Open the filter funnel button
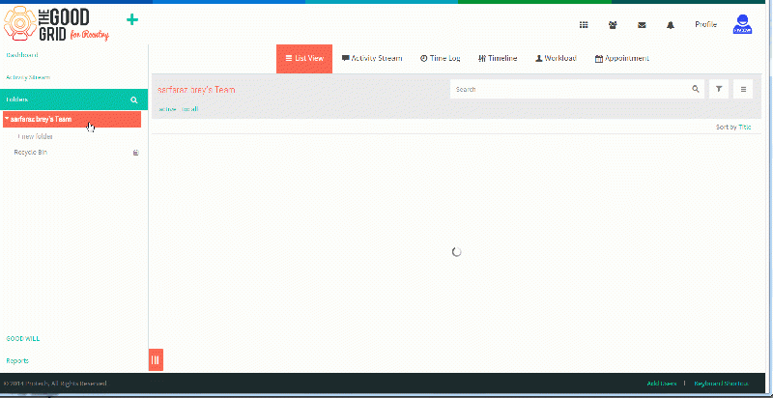 [x=719, y=89]
